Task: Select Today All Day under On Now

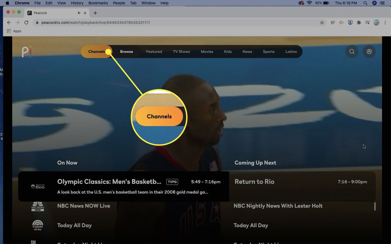Action: (74, 225)
